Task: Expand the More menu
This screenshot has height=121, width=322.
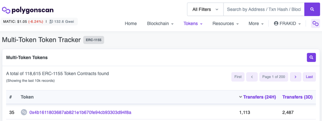Action: coord(256,24)
